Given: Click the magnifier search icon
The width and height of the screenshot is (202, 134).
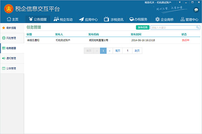Looking at the screenshot, I should point(198,27).
